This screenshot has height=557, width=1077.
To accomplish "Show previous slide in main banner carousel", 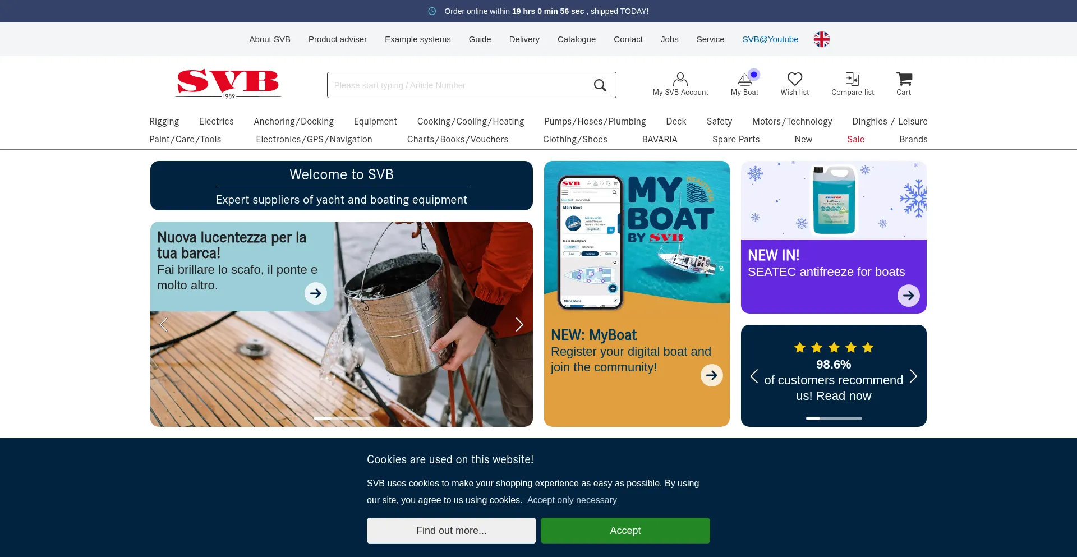I will click(164, 324).
